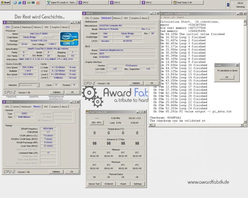Click the Z icon in the Real Temp-adjacent Mainboard CPU-Z title bar
Viewport: 248px width, 198px height.
(84, 13)
